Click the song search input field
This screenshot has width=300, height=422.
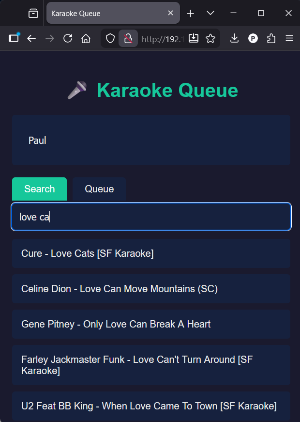151,217
